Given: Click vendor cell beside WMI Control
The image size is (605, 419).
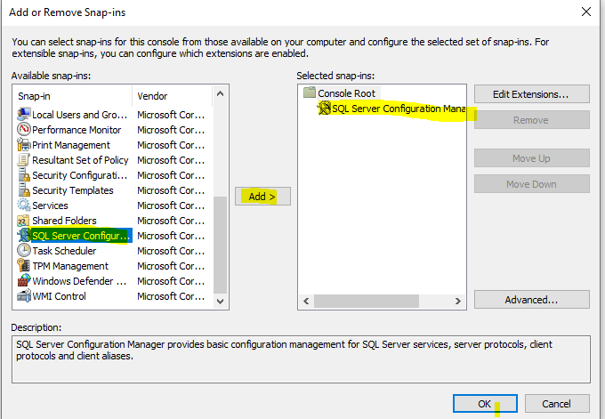Looking at the screenshot, I should 171,296.
